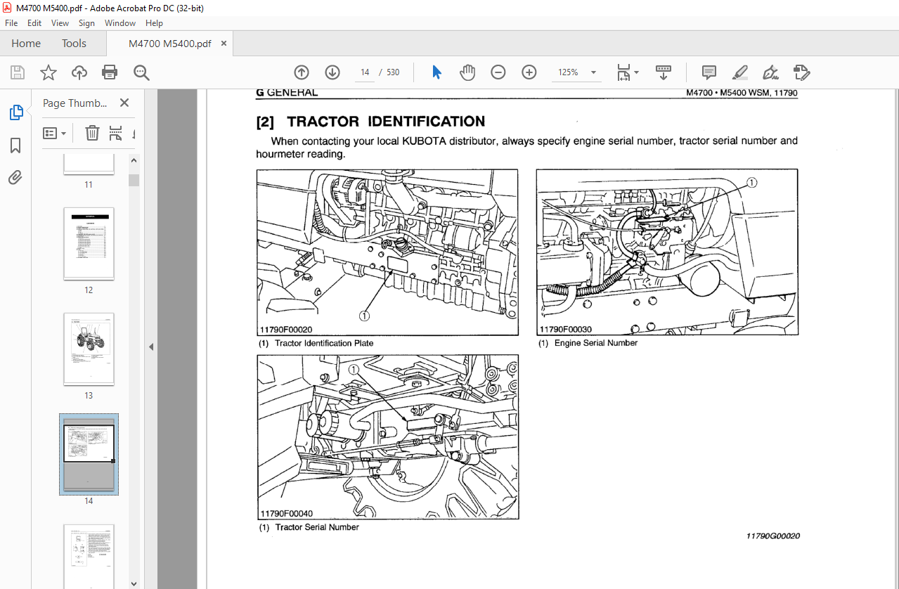Click the G GENERAL page header

pyautogui.click(x=287, y=92)
